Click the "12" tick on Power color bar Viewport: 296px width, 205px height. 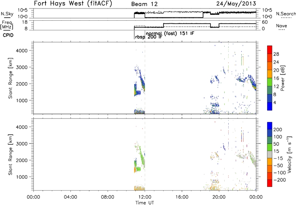[x=276, y=86]
